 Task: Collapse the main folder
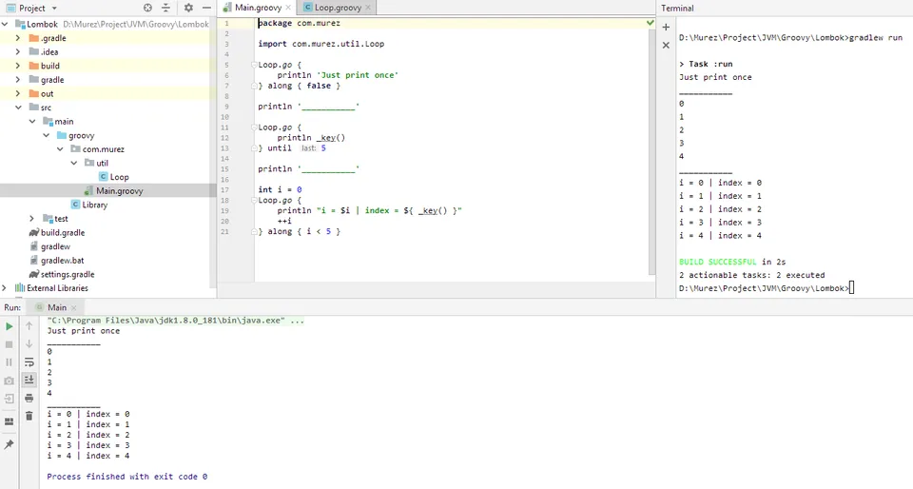point(32,122)
